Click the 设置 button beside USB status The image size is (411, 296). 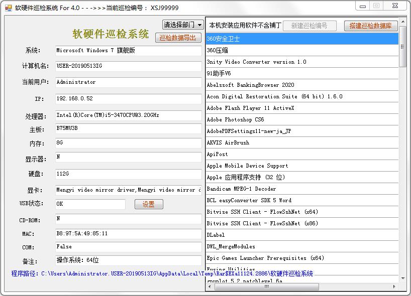149,204
